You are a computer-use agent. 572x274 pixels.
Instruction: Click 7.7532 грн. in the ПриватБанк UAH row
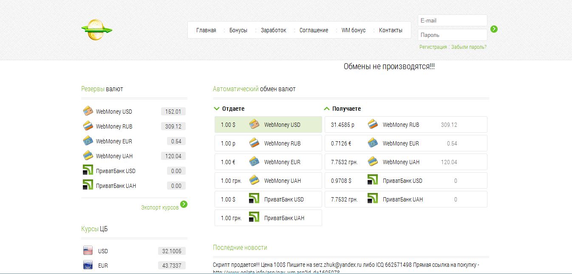(x=344, y=199)
